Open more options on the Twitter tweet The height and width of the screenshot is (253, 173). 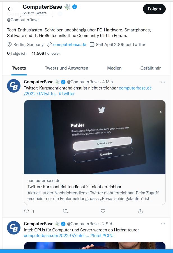tap(163, 82)
